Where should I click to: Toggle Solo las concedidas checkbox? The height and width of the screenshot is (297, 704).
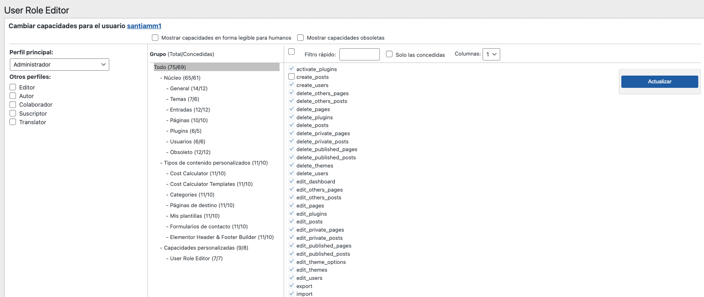click(x=389, y=54)
